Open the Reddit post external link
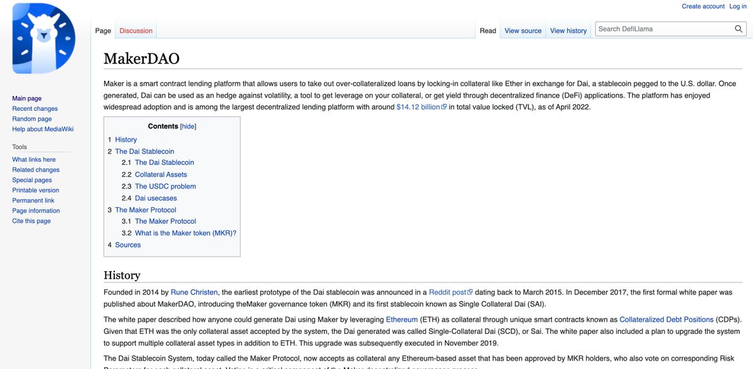 451,293
